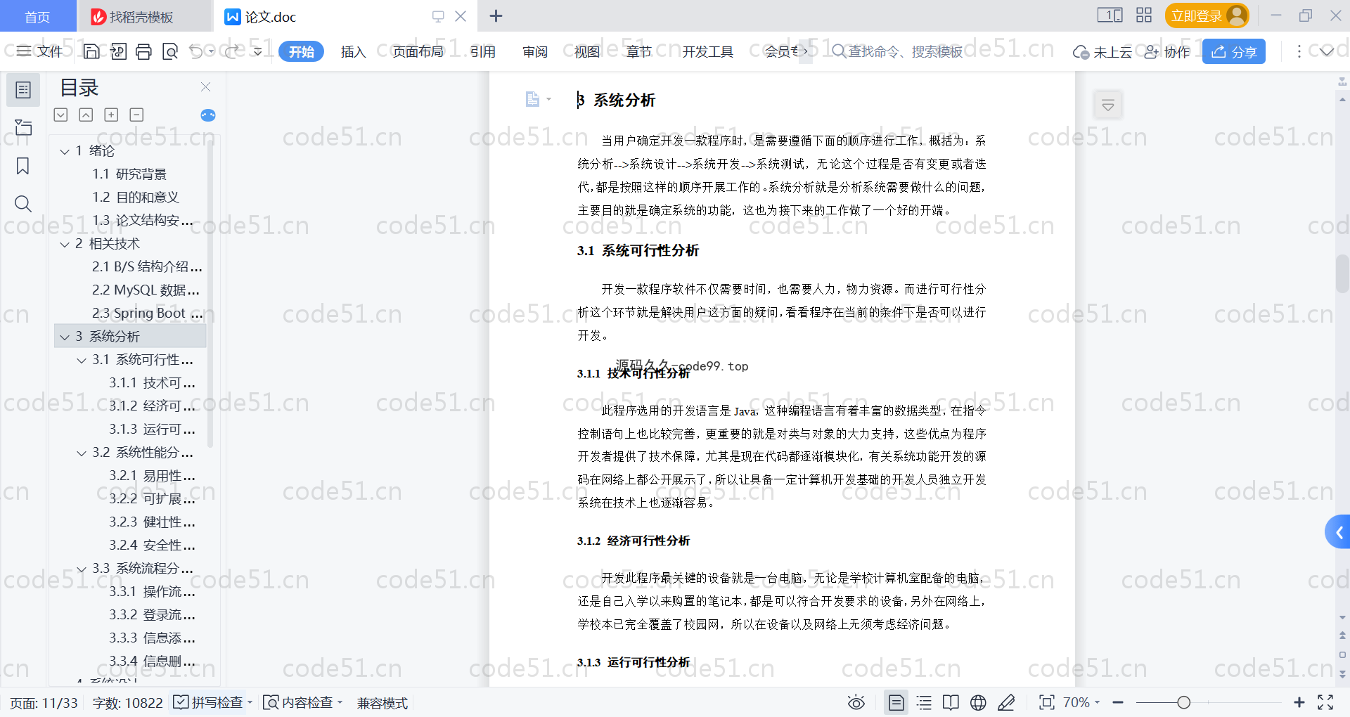Open Print Preview icon
Image resolution: width=1350 pixels, height=717 pixels.
coord(169,51)
